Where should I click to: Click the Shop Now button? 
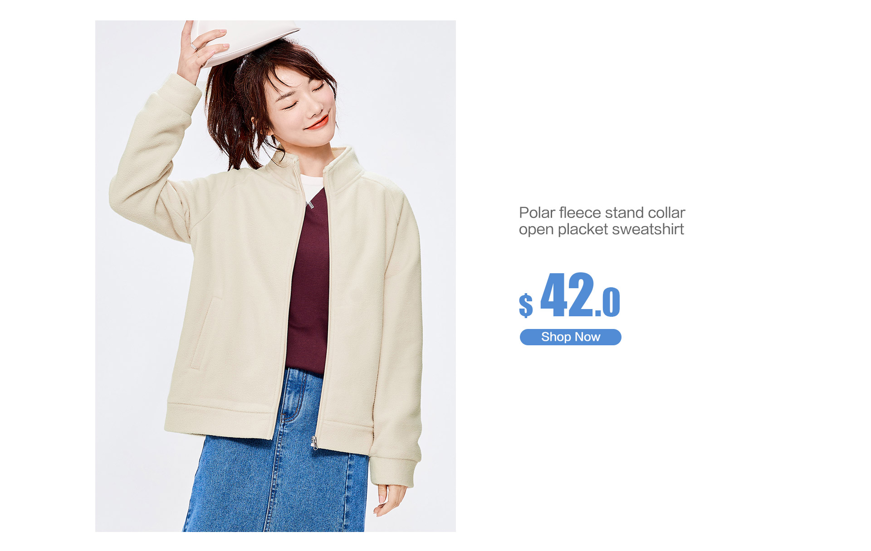click(x=570, y=337)
